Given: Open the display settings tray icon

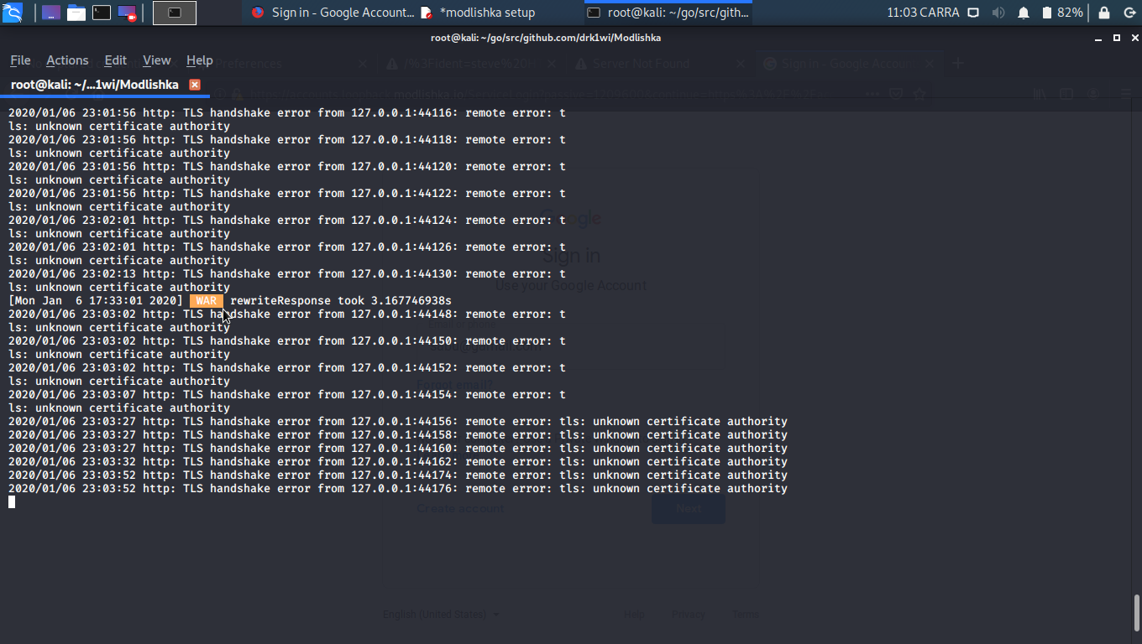Looking at the screenshot, I should click(x=973, y=13).
